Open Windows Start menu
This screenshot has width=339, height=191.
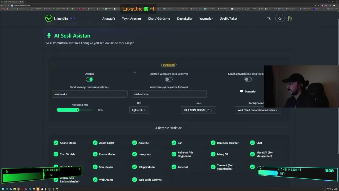pyautogui.click(x=3, y=189)
